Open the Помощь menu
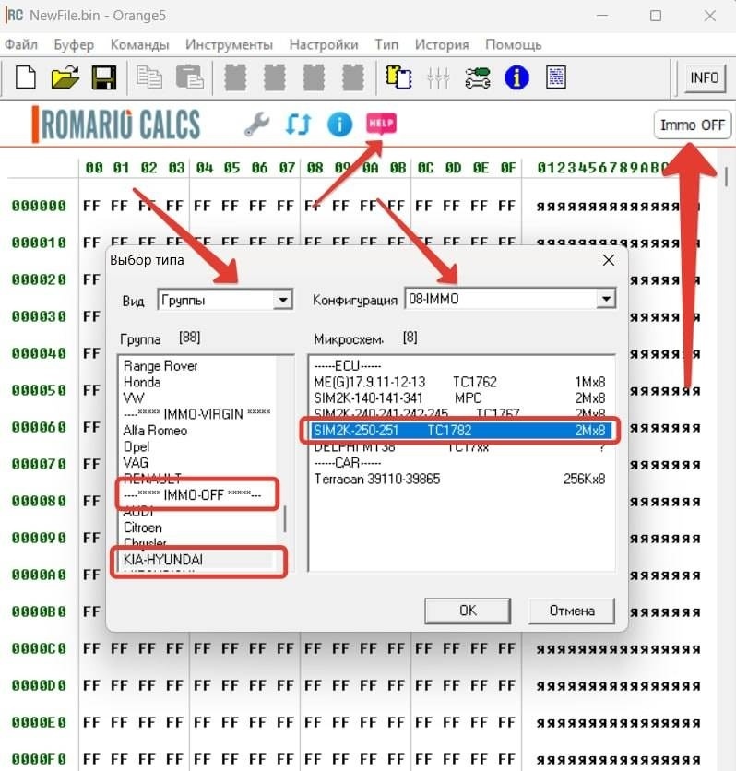736x771 pixels. [514, 45]
